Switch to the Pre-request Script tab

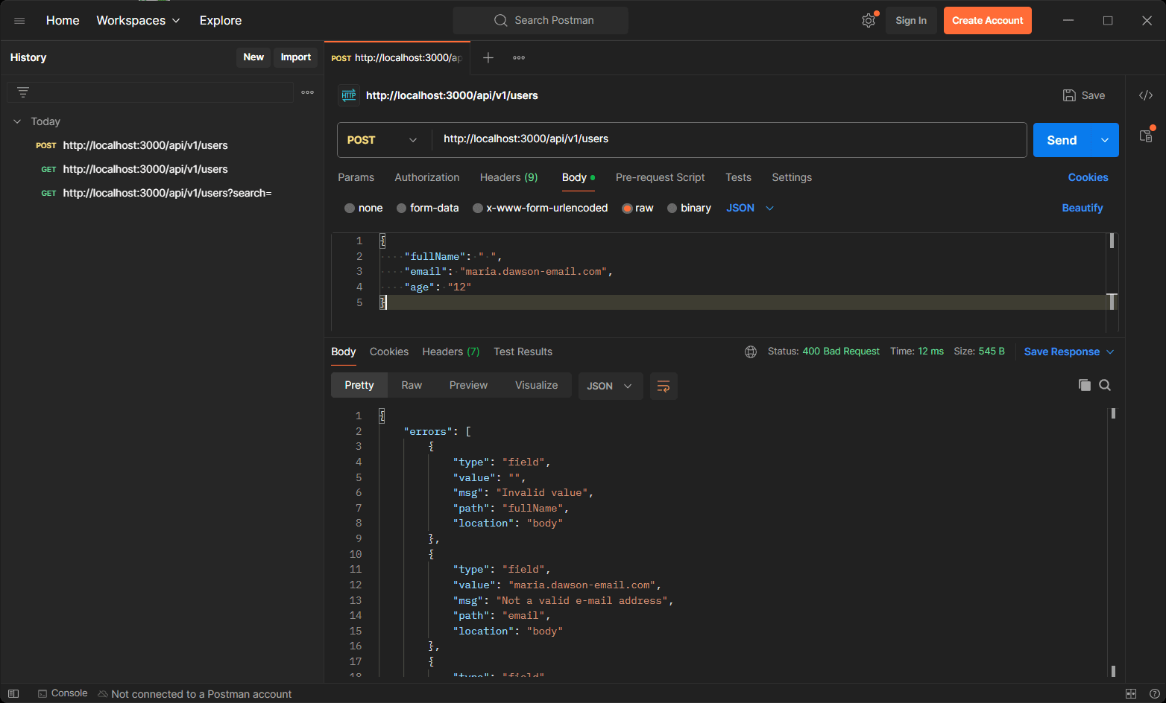[x=660, y=177]
